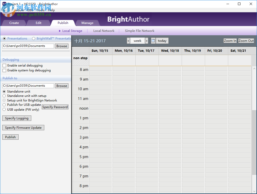257x194 pixels.
Task: Enable system log debugging
Action: coord(4,70)
